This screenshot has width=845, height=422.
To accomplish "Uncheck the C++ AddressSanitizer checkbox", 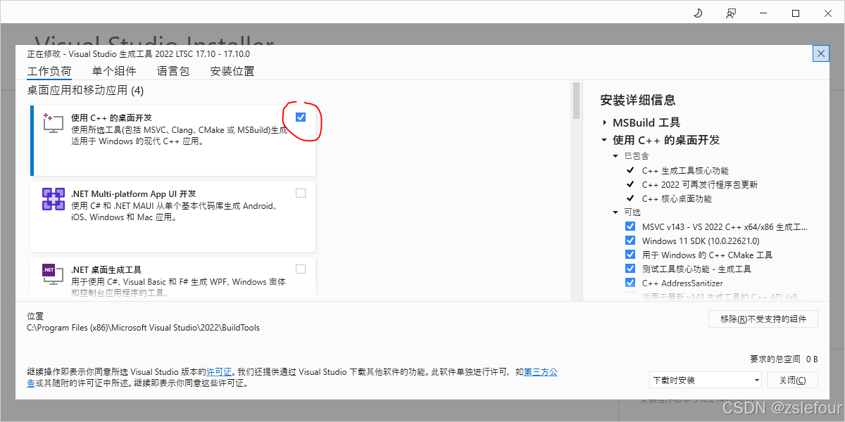I will point(630,283).
